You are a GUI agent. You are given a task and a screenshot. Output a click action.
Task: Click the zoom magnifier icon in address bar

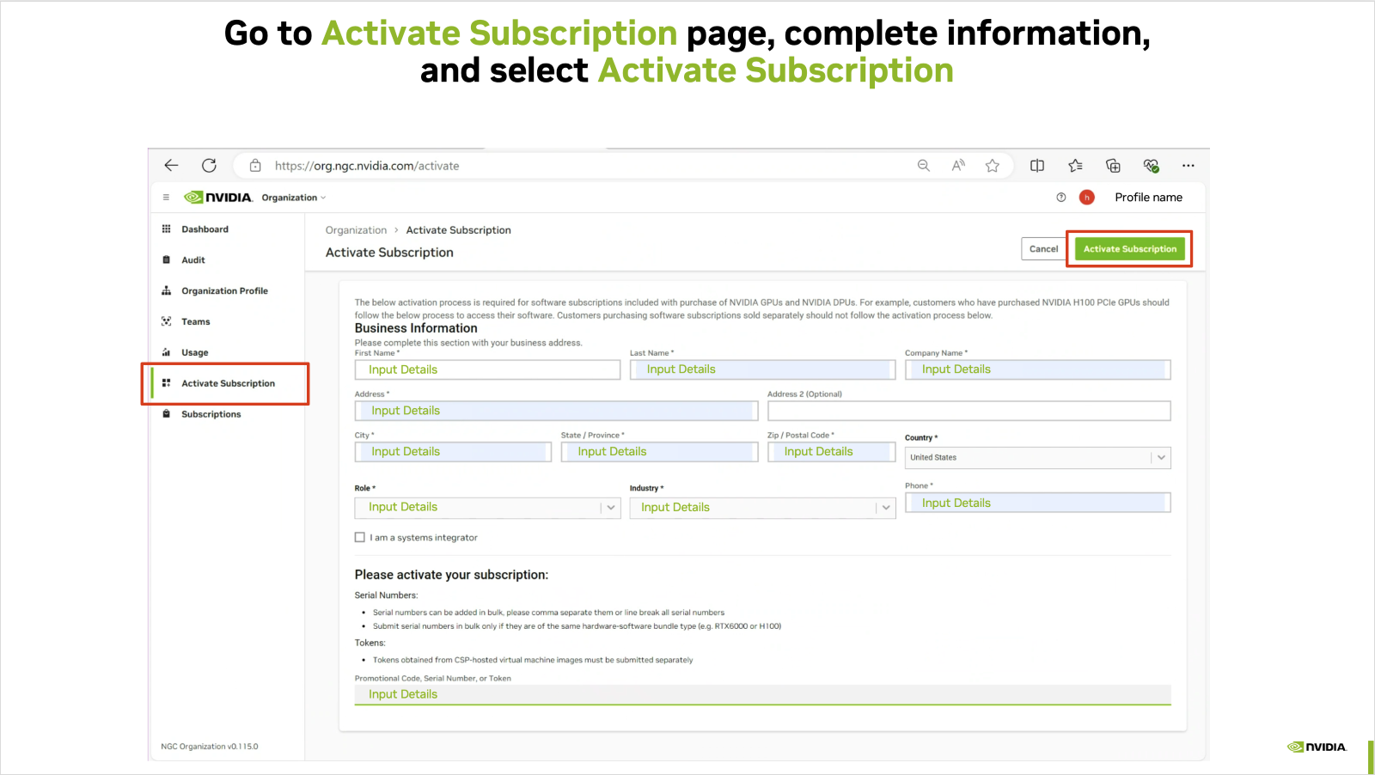[x=924, y=166]
